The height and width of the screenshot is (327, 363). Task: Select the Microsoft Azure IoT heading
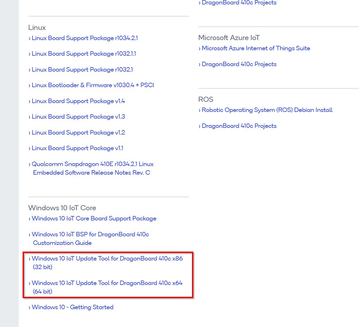pos(229,38)
